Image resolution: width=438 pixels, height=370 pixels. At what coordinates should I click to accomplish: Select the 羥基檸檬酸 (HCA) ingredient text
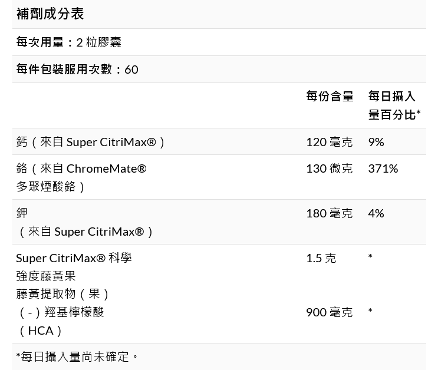(60, 321)
